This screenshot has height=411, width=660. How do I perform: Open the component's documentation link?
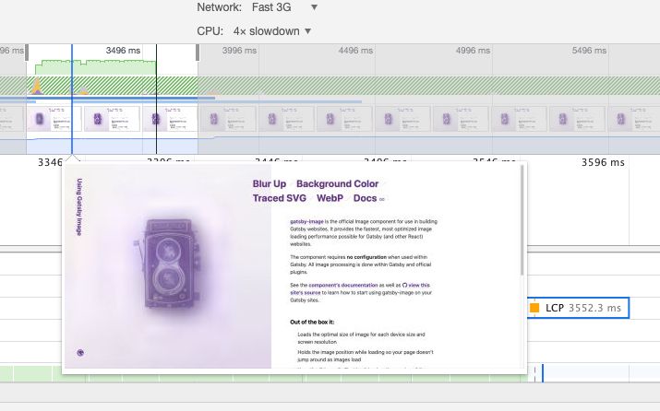pyautogui.click(x=343, y=285)
